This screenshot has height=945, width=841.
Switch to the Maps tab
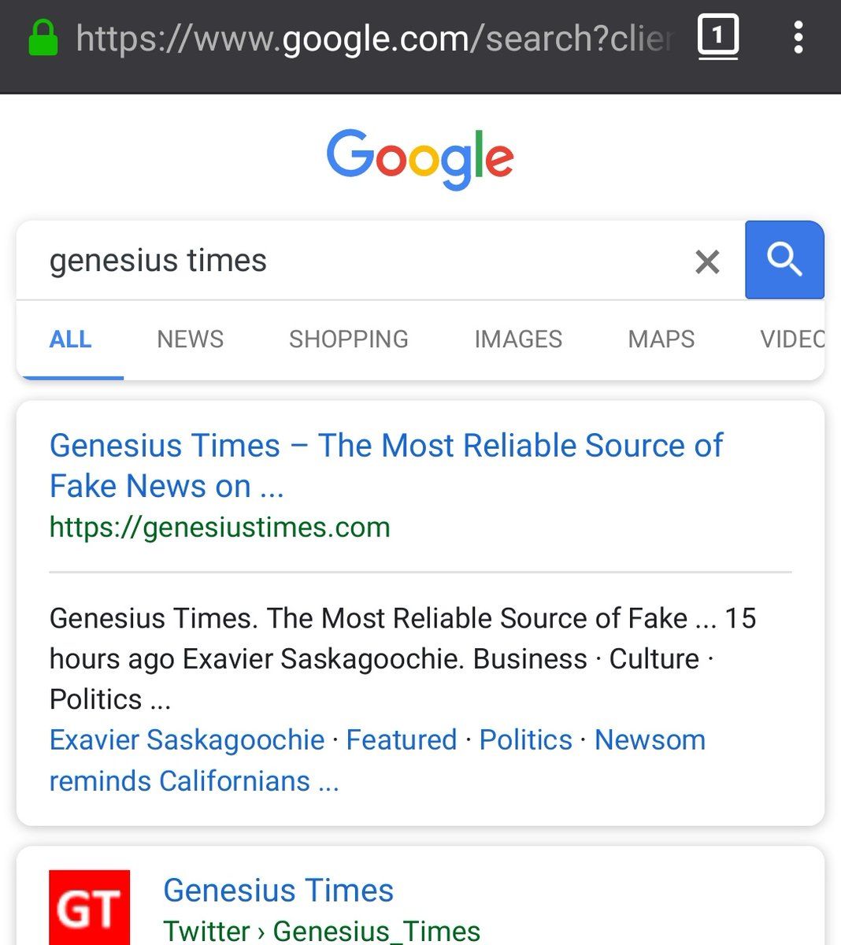661,339
